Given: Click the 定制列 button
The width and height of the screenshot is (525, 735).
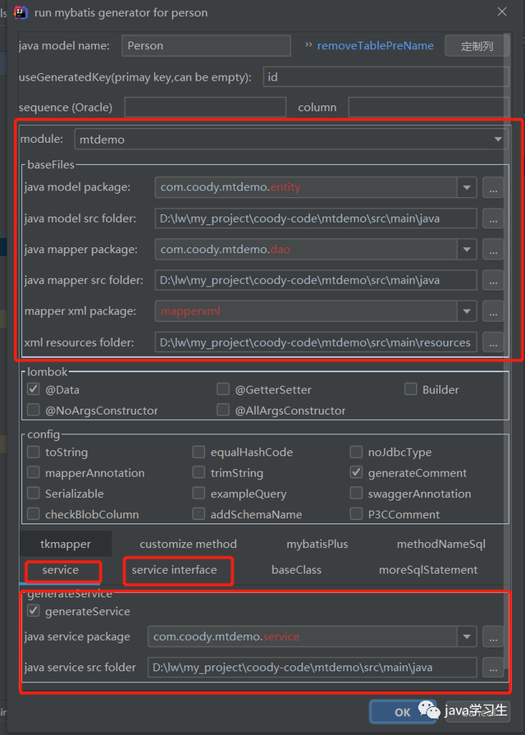Looking at the screenshot, I should pos(477,46).
